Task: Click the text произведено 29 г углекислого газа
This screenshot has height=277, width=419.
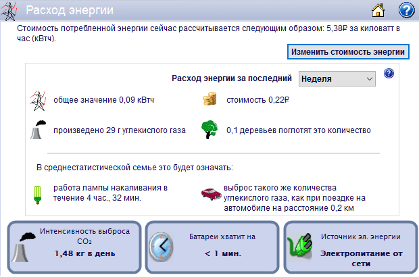Action: click(x=120, y=130)
